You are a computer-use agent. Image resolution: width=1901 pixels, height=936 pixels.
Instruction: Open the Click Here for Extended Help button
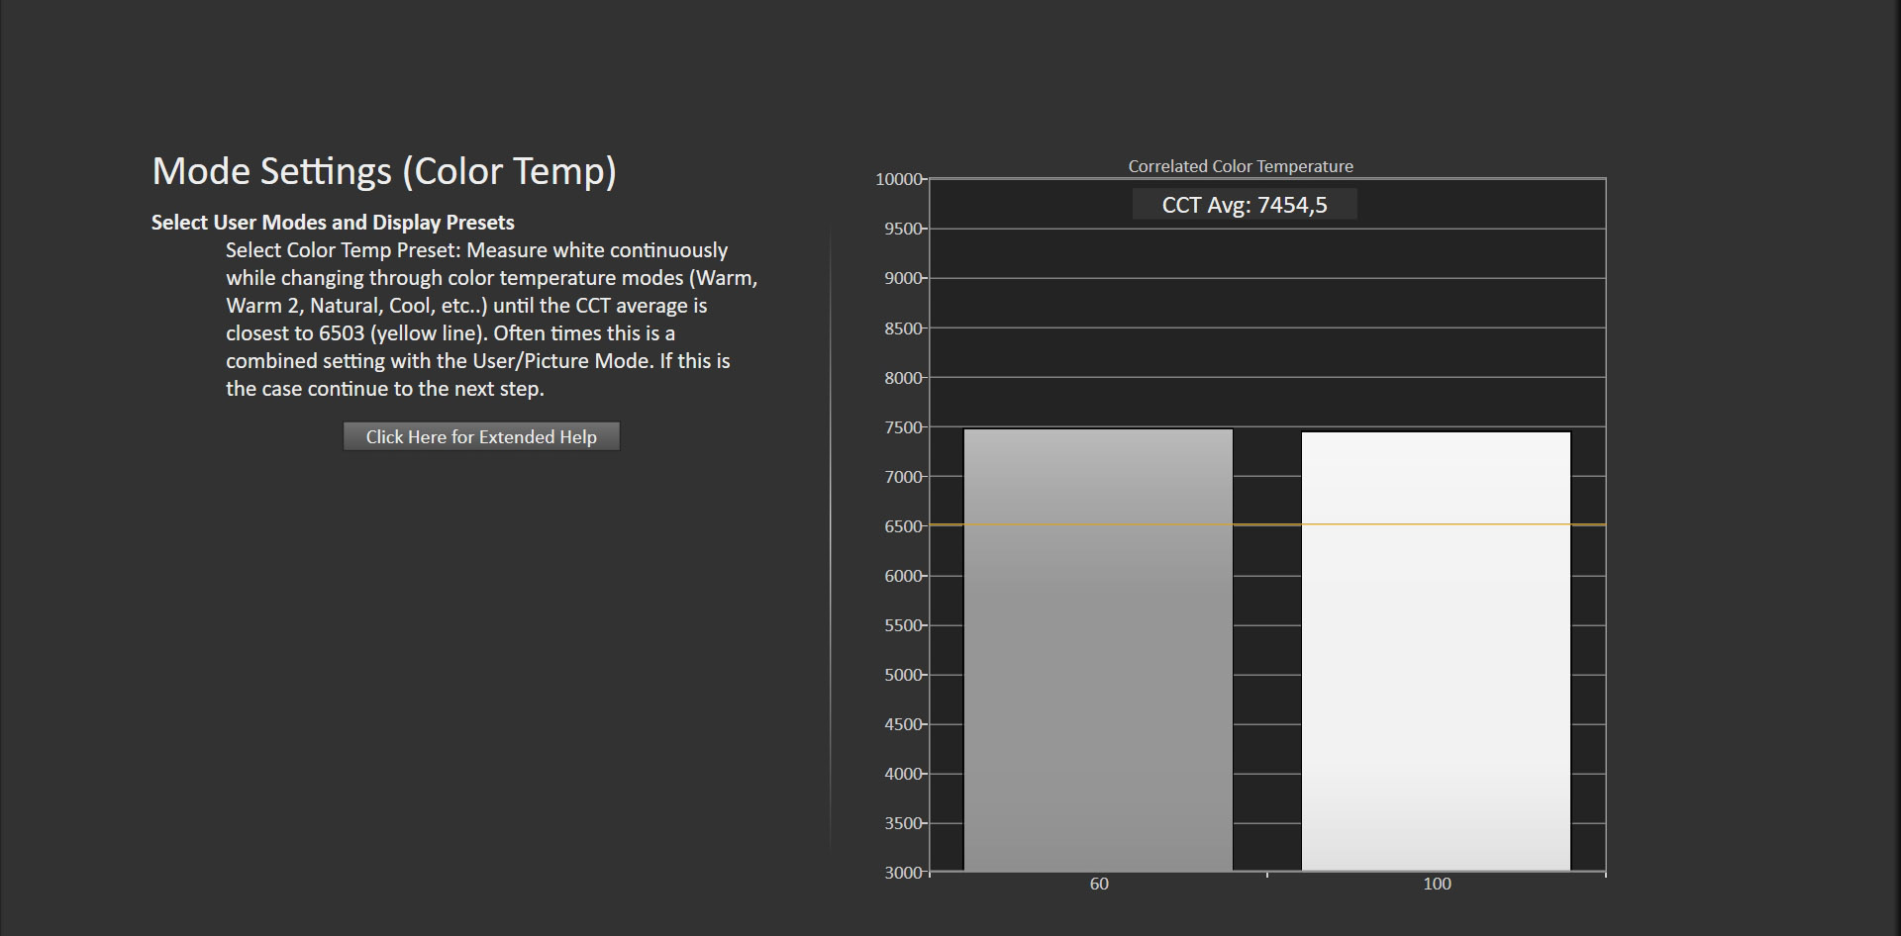pos(481,436)
